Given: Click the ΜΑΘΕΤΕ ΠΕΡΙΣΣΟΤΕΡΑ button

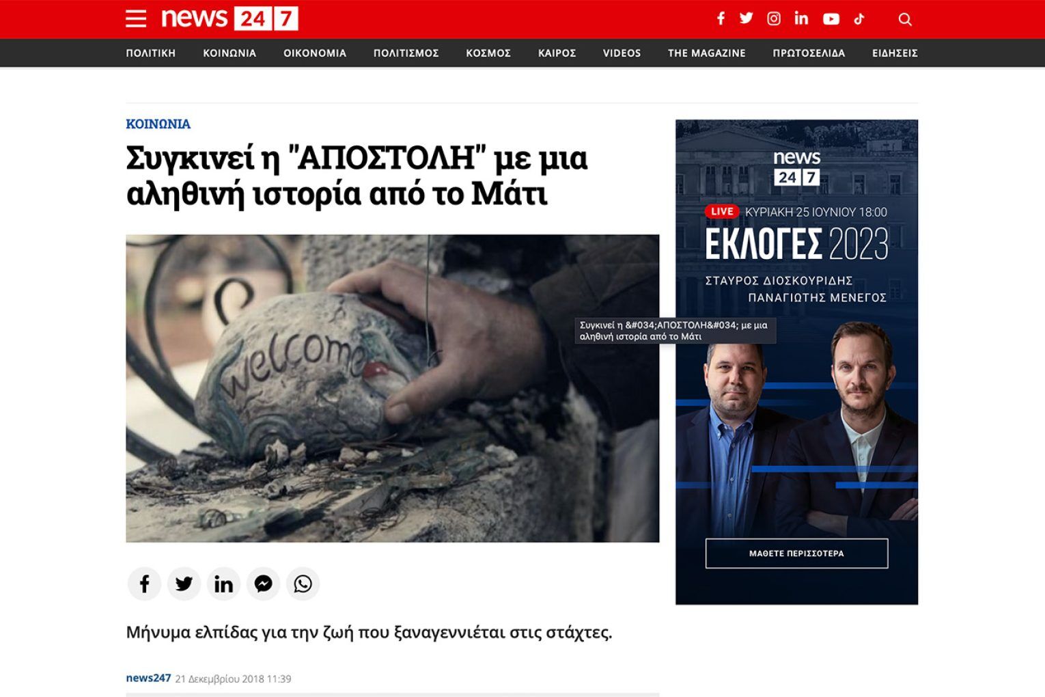Looking at the screenshot, I should coord(796,553).
